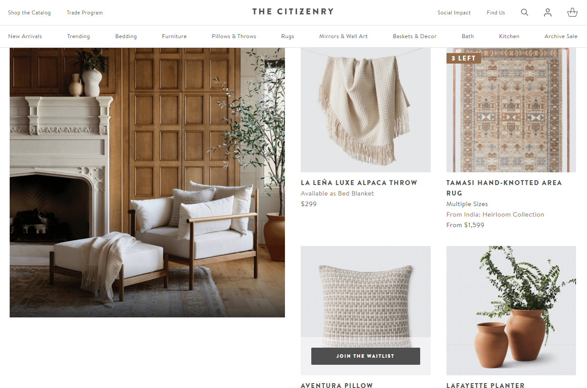The image size is (587, 388).
Task: Open the Trade Program link
Action: tap(85, 13)
